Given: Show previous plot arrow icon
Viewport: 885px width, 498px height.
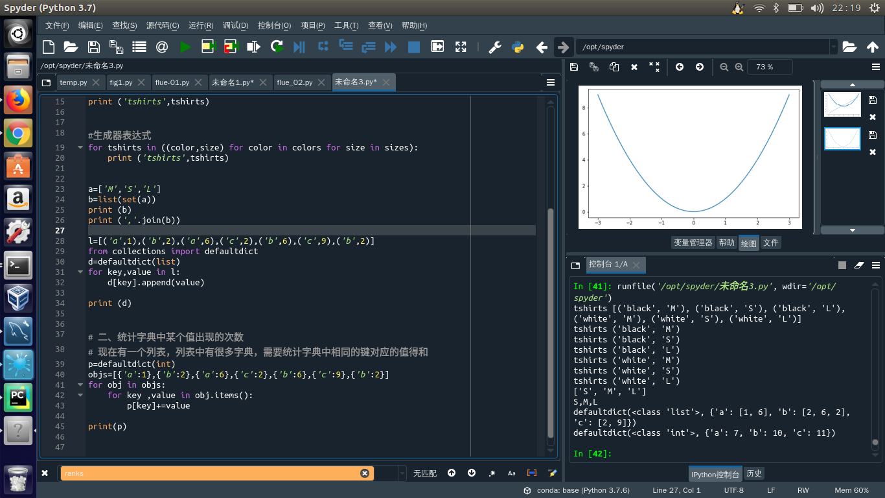Looking at the screenshot, I should 680,67.
